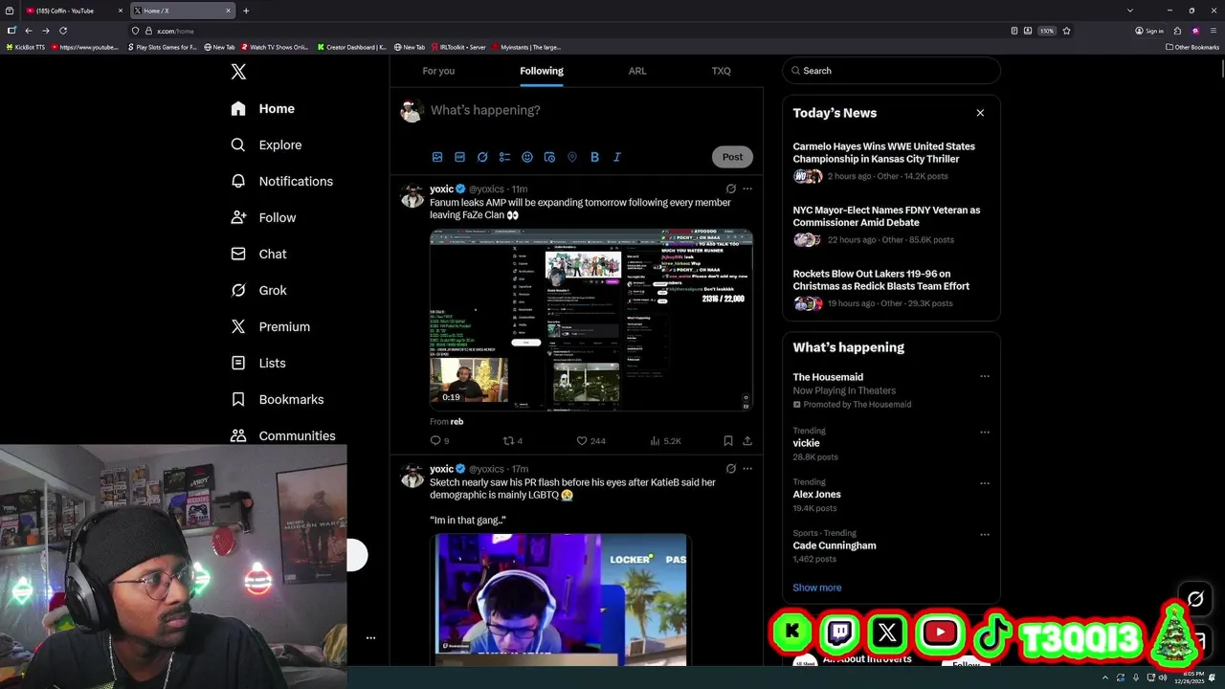The image size is (1225, 689).
Task: Switch to the For you tab
Action: [x=438, y=71]
